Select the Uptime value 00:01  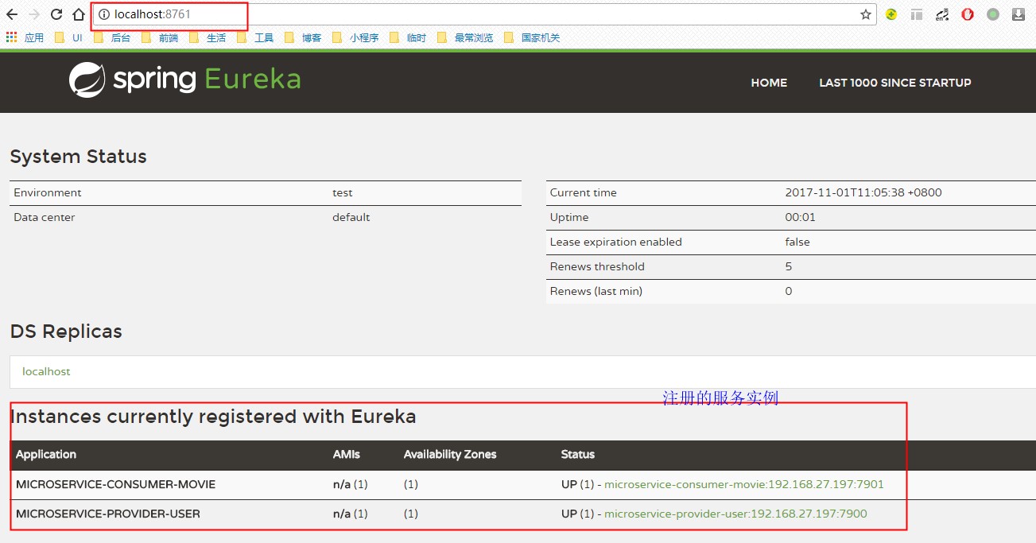[x=801, y=217]
